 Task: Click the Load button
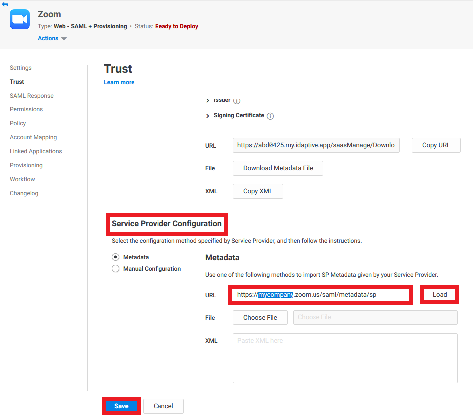pyautogui.click(x=440, y=295)
